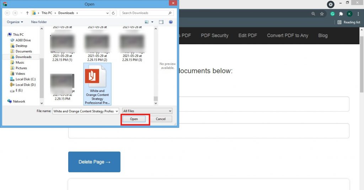Click the Back arrow in Open dialog
This screenshot has width=364, height=190.
[7, 13]
